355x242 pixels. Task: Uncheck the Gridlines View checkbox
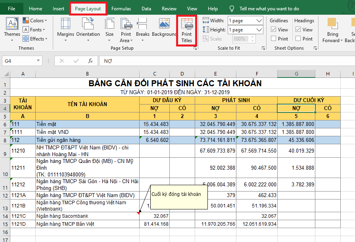tap(274, 30)
